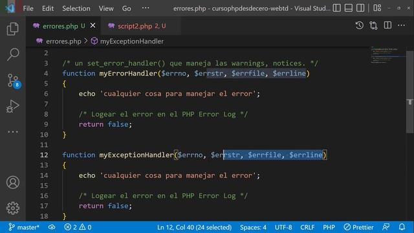Click the vertical scrollbar slider
Screen dimensions: 414x233
pos(409,92)
